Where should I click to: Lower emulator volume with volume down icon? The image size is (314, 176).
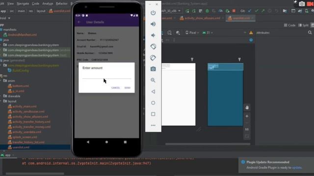click(153, 35)
